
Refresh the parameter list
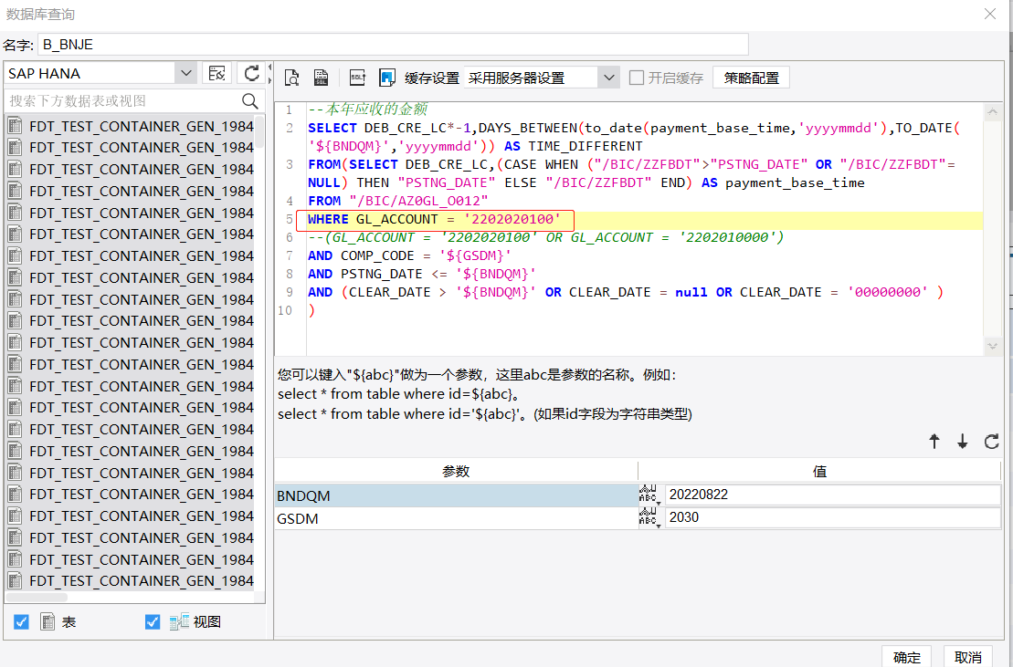(x=992, y=442)
